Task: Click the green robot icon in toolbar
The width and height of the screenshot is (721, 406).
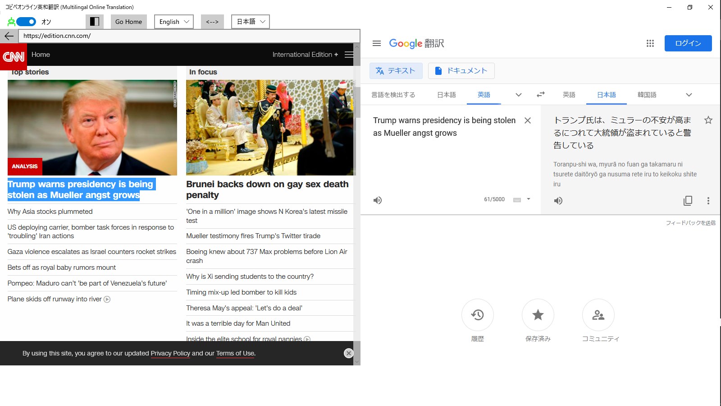Action: tap(11, 22)
